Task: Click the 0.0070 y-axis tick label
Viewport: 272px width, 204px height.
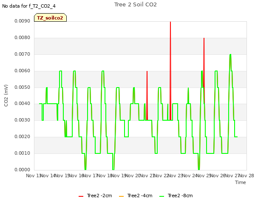Action: tap(23, 54)
